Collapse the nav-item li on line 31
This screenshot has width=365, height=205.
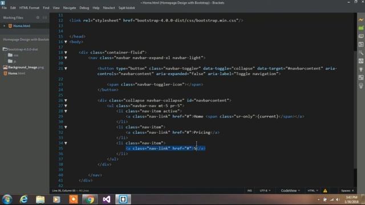pos(66,127)
